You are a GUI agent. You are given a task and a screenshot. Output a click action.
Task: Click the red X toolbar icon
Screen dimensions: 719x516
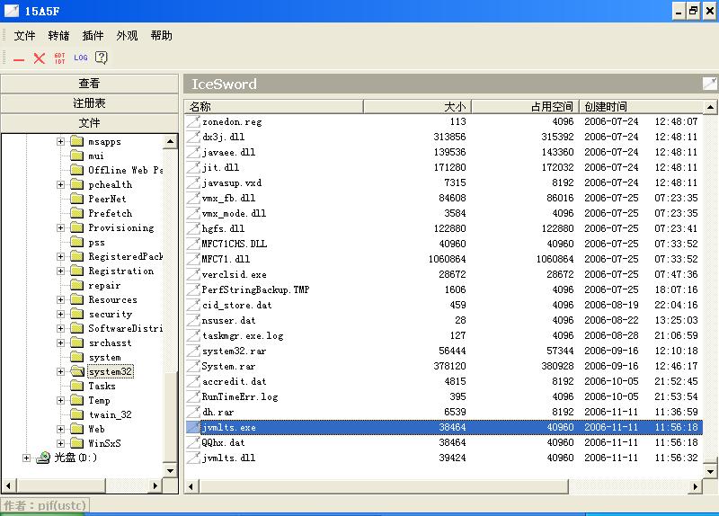(x=40, y=58)
